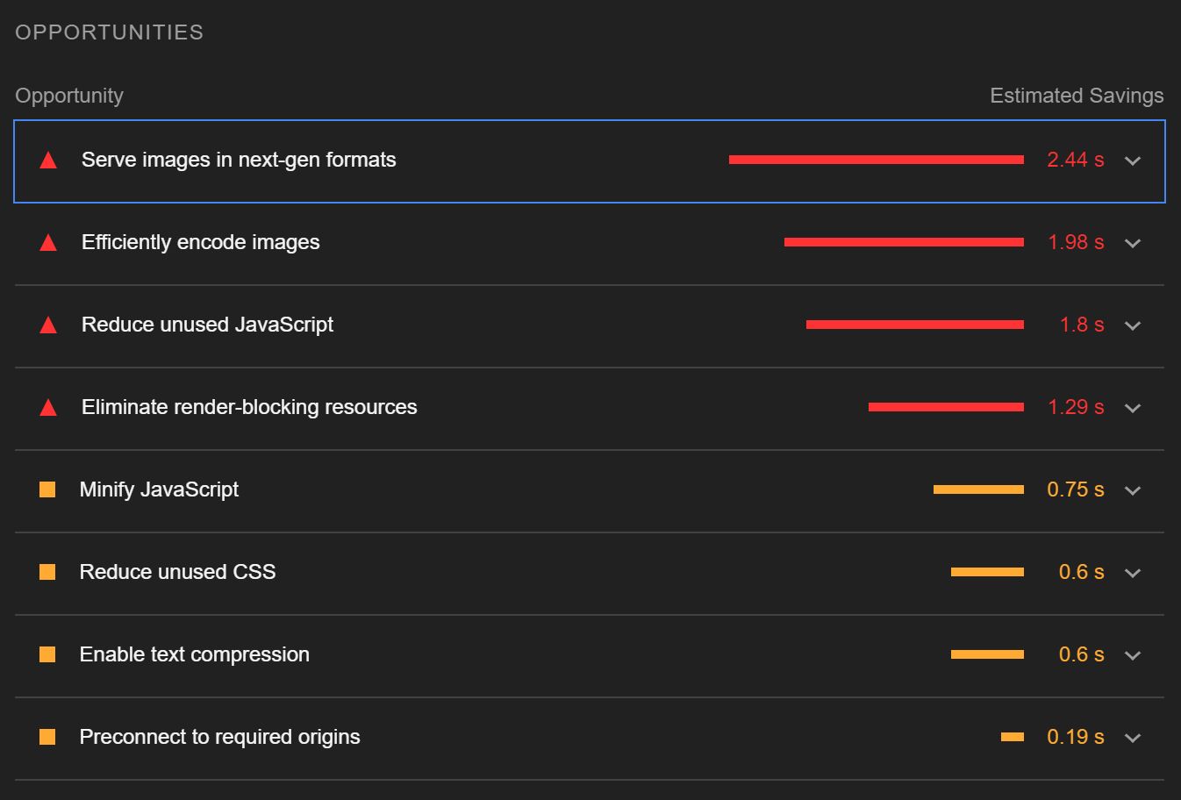1181x800 pixels.
Task: Click red triangle by Eliminate render-blocking resources
Action: click(x=48, y=408)
